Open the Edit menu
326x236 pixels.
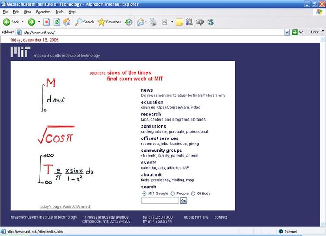(x=16, y=12)
